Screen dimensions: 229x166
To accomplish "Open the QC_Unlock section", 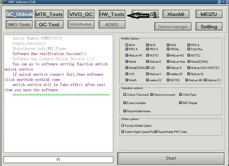I will point(19,14).
